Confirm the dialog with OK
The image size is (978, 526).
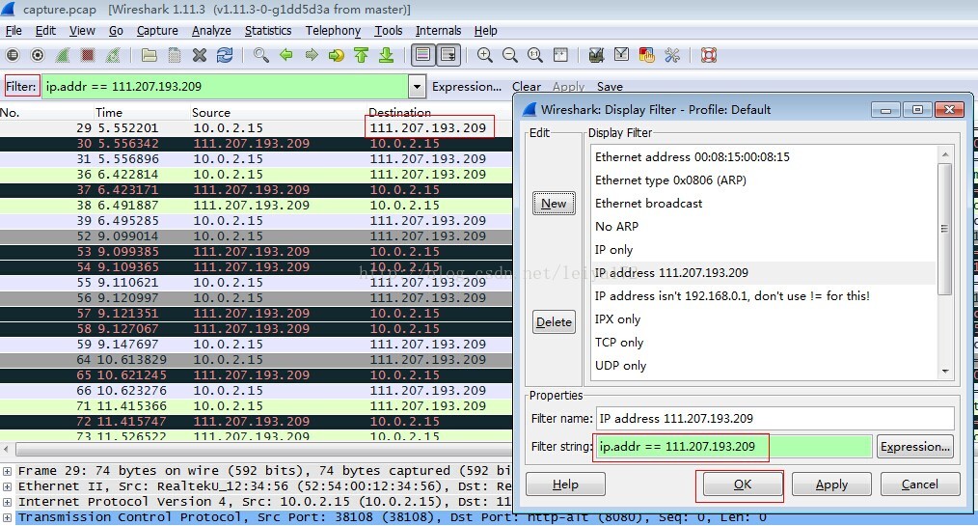743,484
